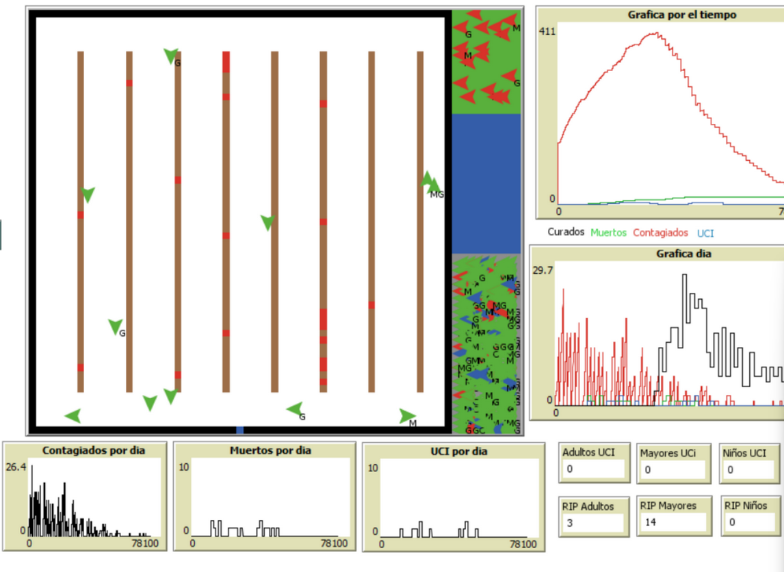784x572 pixels.
Task: Select the Adultos UCI monitor value
Action: [x=592, y=469]
